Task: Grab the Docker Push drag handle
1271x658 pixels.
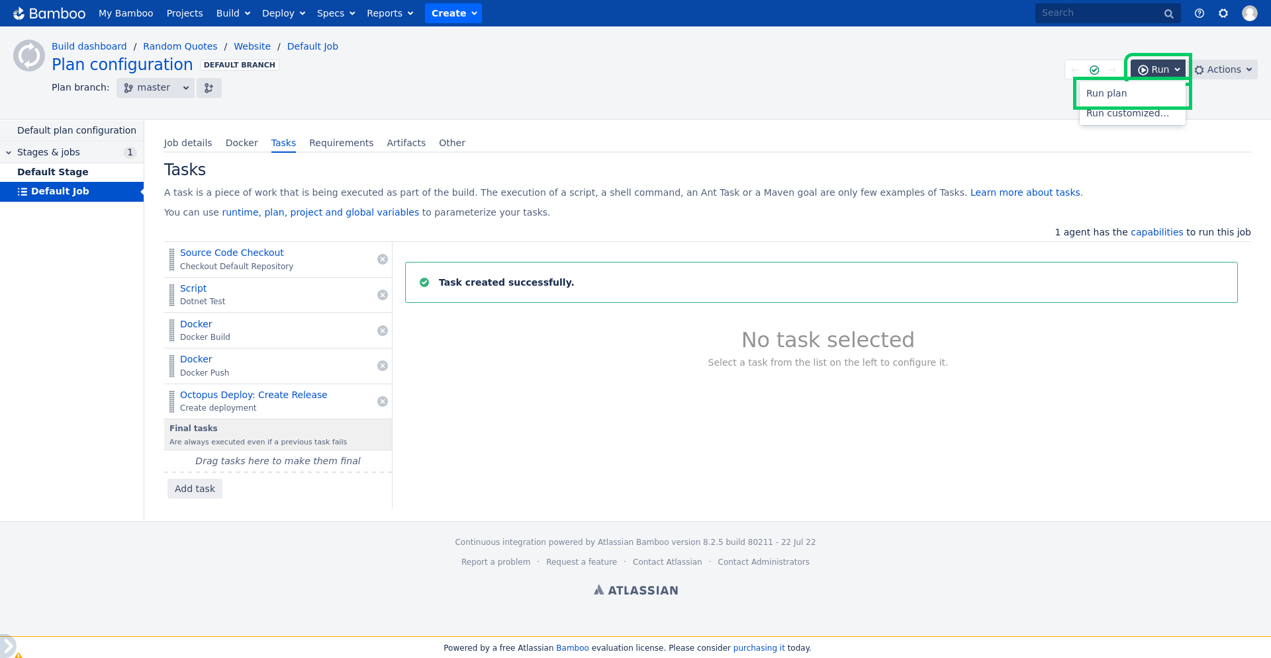Action: pyautogui.click(x=172, y=366)
